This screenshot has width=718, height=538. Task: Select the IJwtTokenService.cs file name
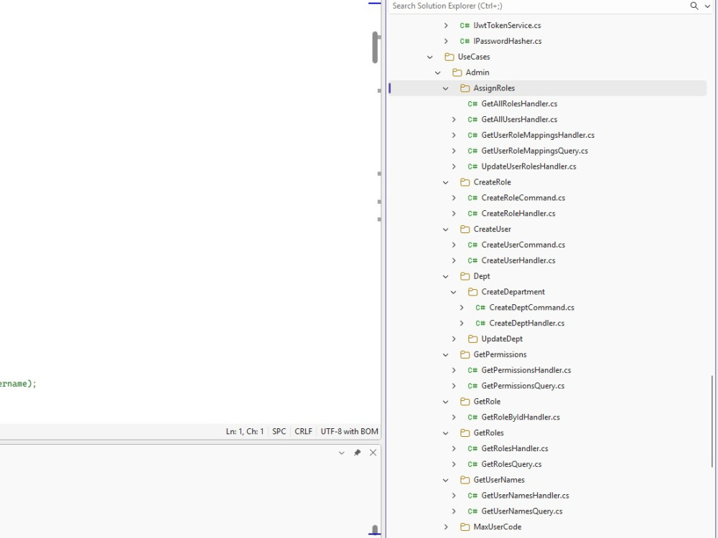pos(507,26)
